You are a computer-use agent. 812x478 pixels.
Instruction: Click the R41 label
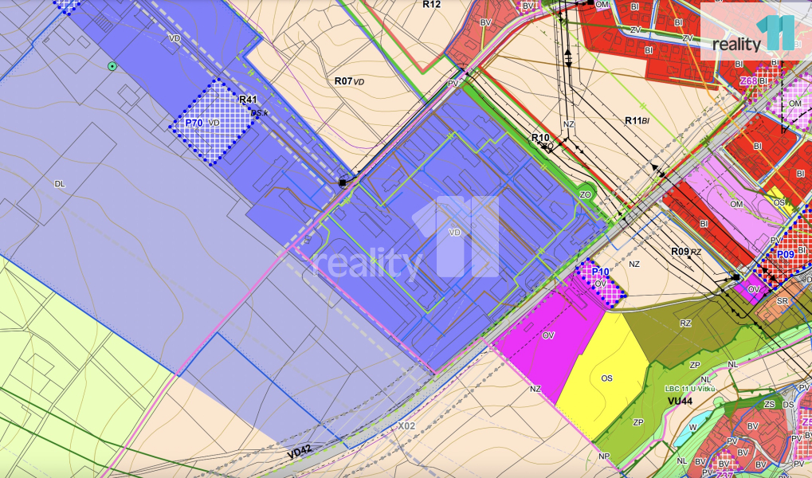[x=249, y=100]
